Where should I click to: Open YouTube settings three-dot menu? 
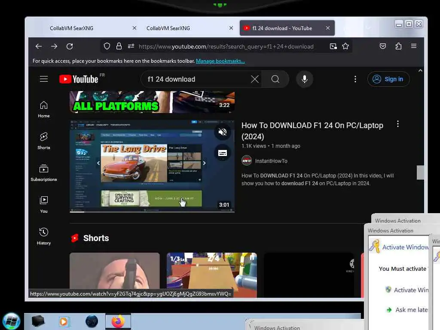pyautogui.click(x=355, y=79)
